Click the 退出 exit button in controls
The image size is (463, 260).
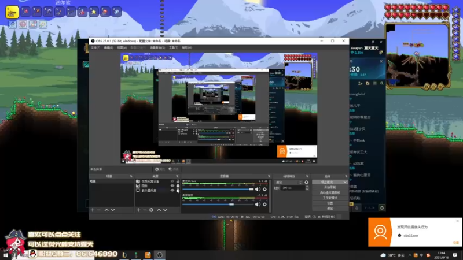tap(330, 209)
